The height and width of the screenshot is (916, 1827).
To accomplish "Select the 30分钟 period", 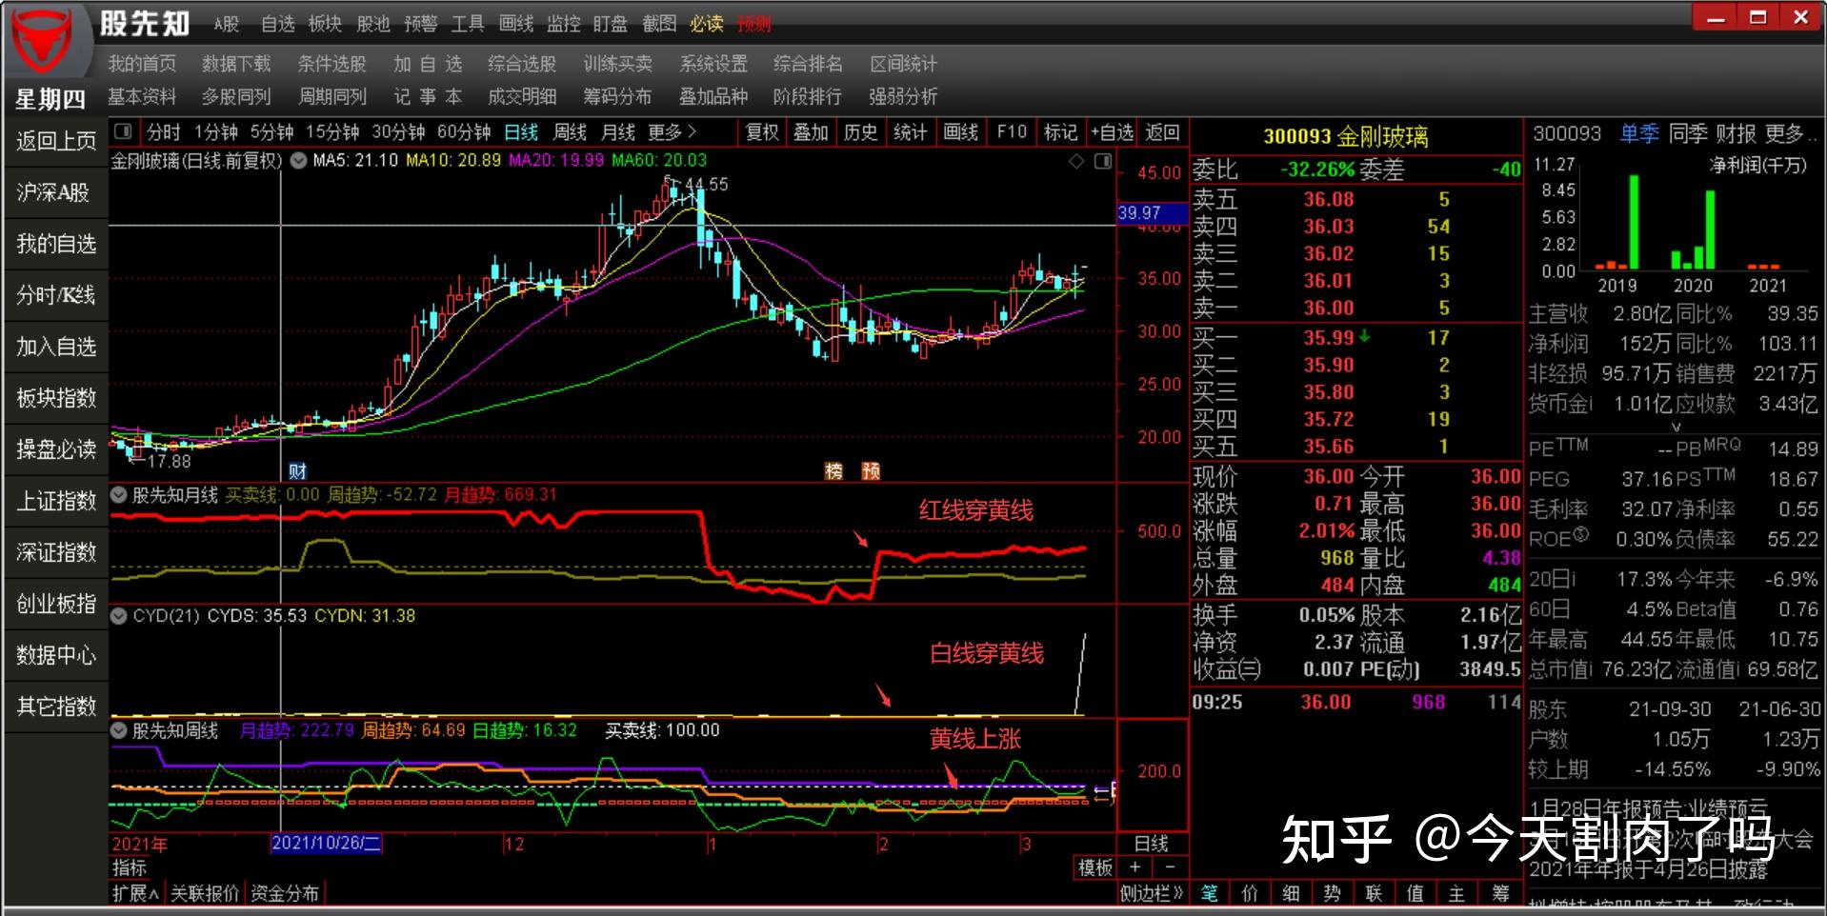I will tap(398, 131).
